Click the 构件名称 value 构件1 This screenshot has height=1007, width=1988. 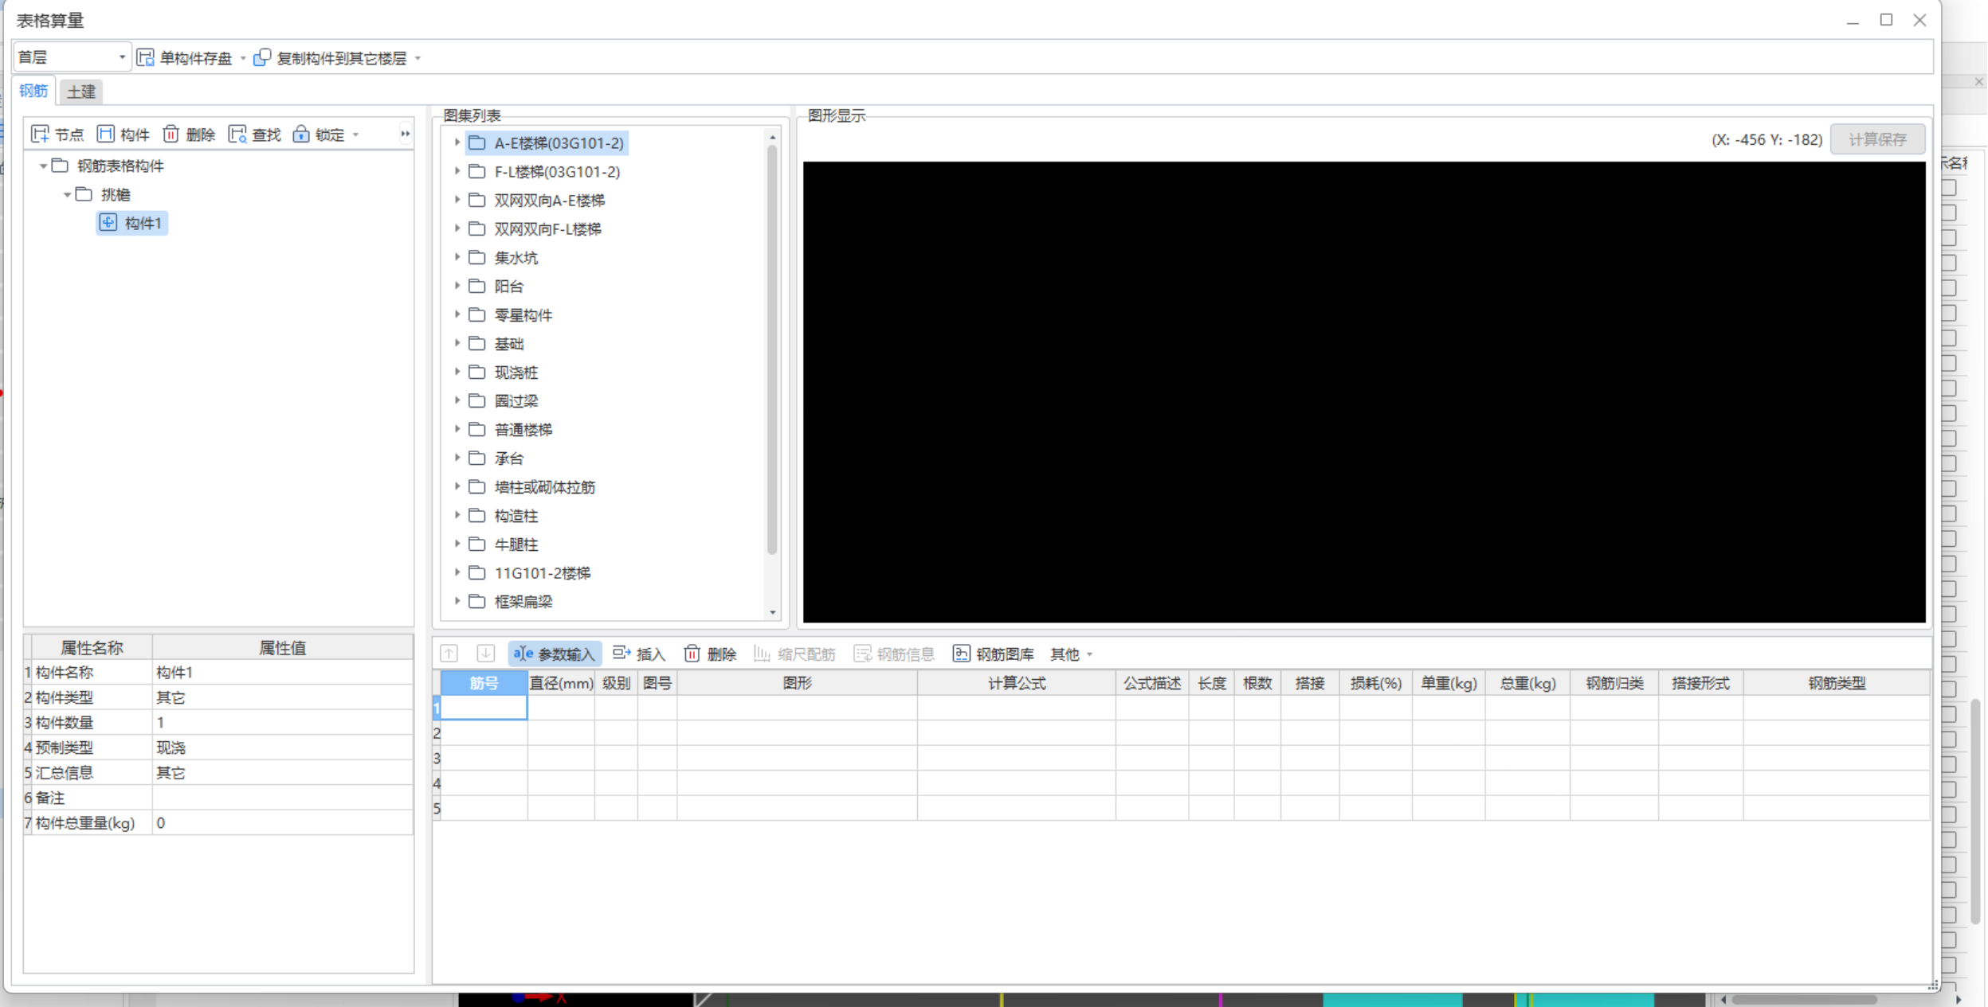click(x=282, y=673)
